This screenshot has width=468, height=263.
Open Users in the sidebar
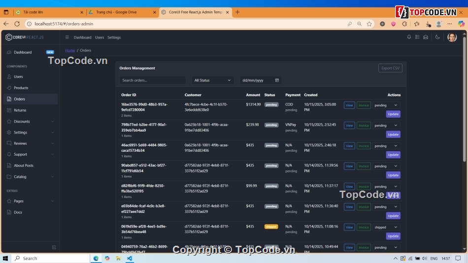coord(31,77)
